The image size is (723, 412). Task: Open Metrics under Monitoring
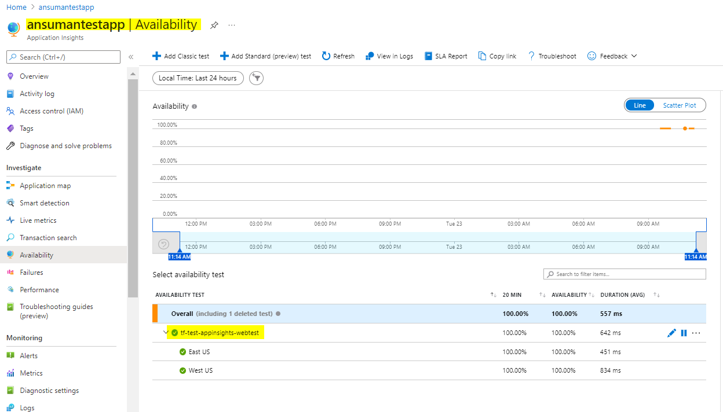(31, 373)
